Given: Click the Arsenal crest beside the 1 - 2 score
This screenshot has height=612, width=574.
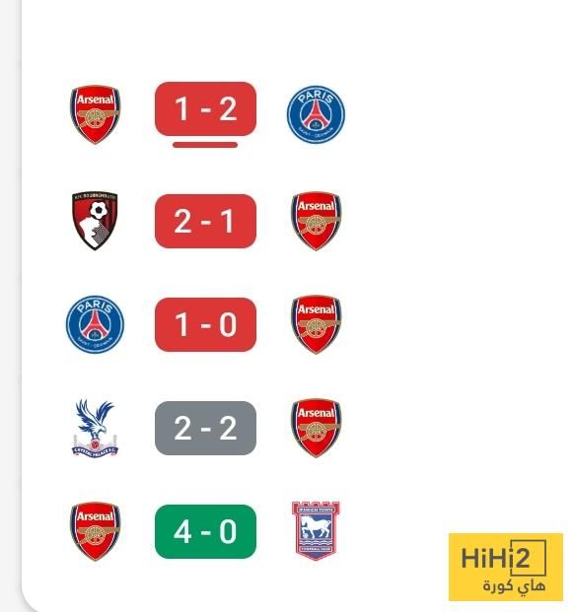Looking at the screenshot, I should point(96,114).
